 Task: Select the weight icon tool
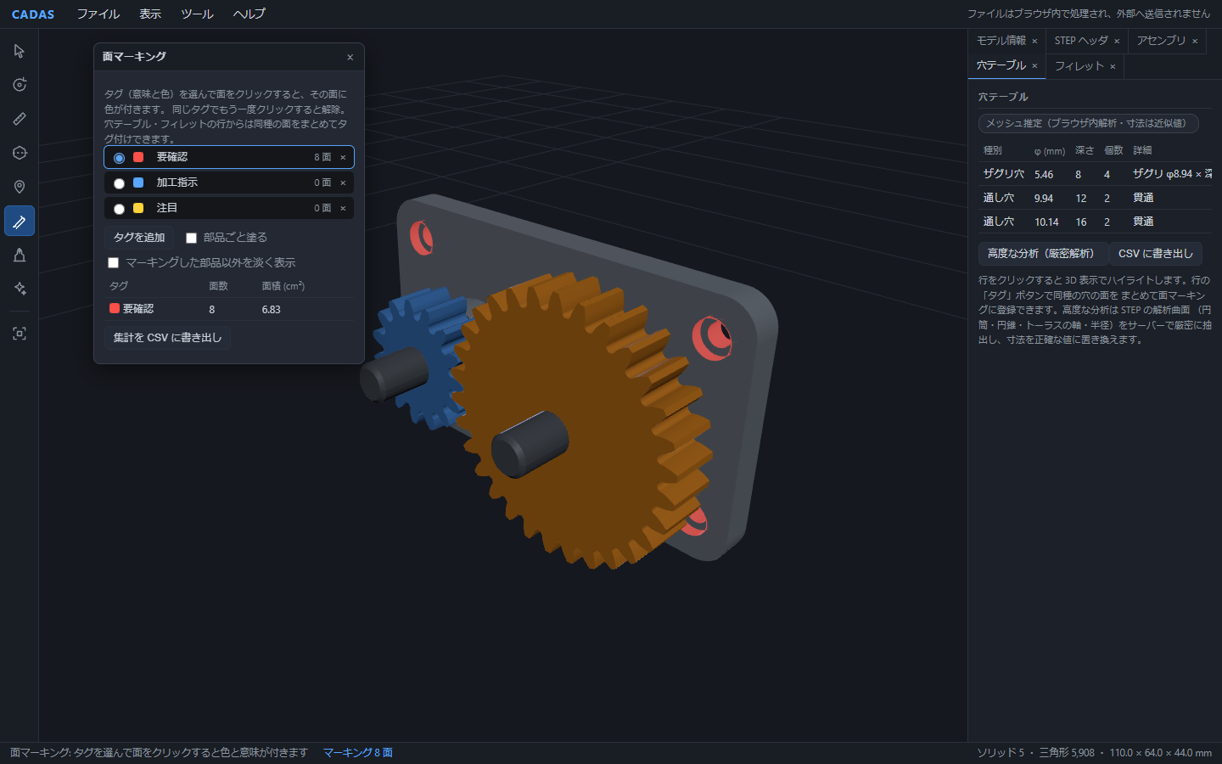coord(20,255)
